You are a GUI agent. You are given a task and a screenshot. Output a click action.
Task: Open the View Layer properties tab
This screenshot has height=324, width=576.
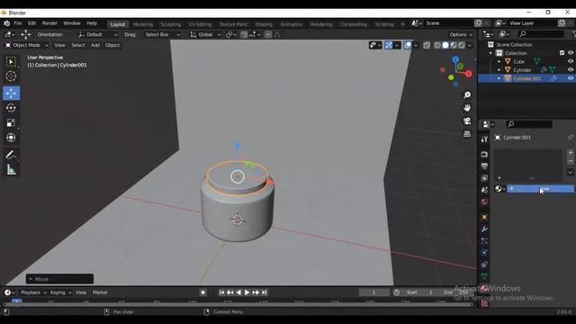click(x=484, y=178)
